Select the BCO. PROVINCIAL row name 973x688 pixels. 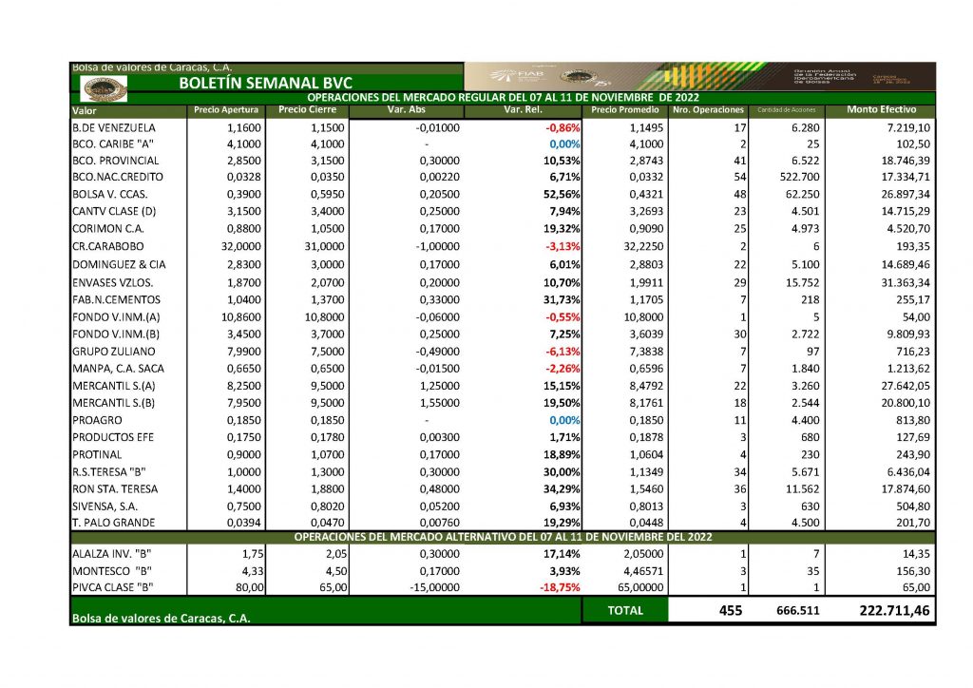tap(114, 161)
